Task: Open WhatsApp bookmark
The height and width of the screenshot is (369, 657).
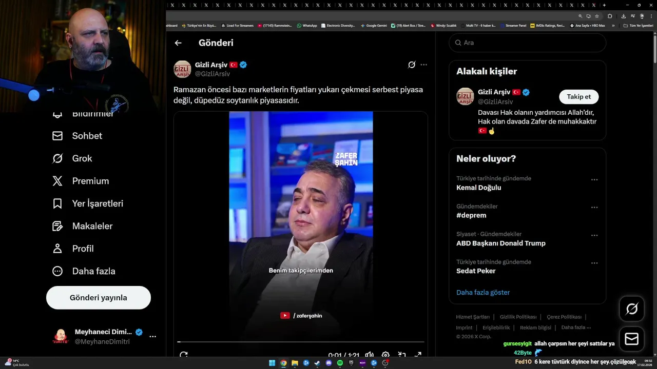Action: [307, 25]
